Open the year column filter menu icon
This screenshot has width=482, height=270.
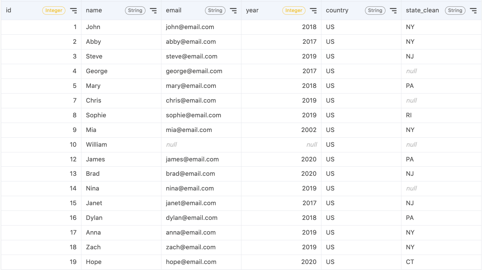(x=313, y=11)
